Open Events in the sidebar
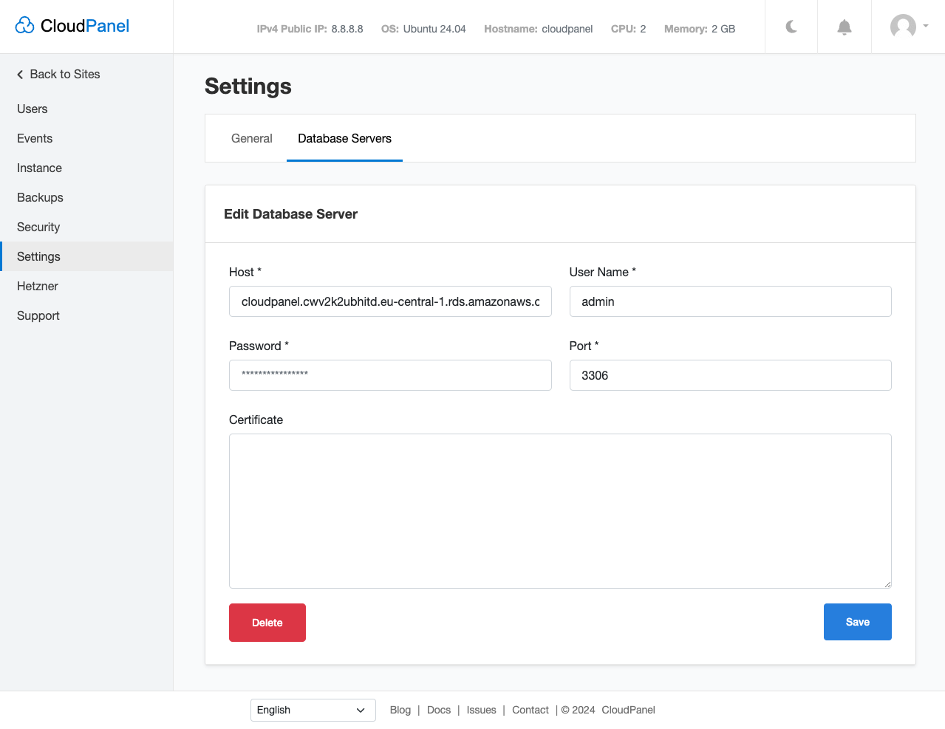Image resolution: width=945 pixels, height=729 pixels. (x=35, y=138)
